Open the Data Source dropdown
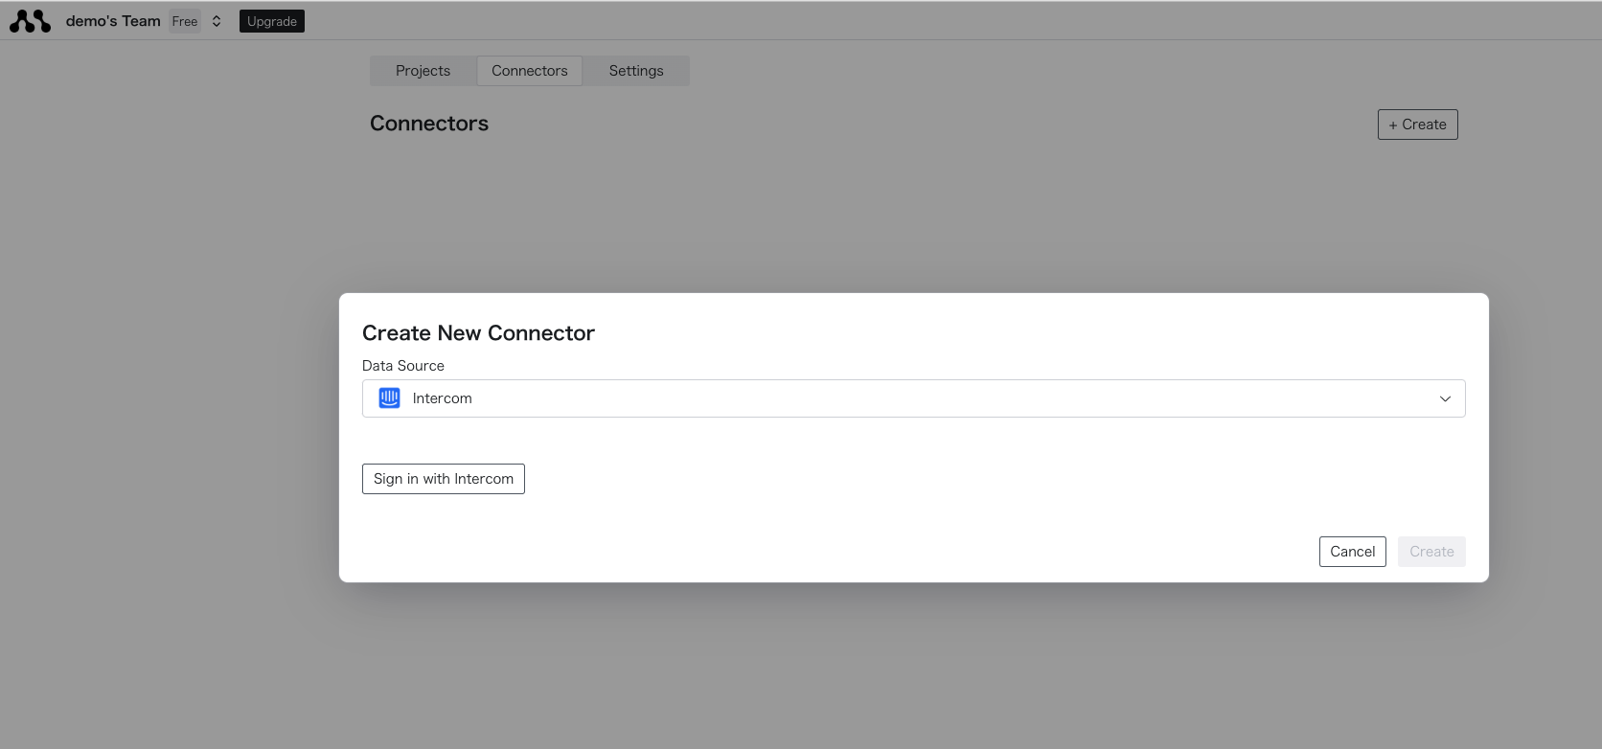This screenshot has width=1602, height=749. point(913,397)
